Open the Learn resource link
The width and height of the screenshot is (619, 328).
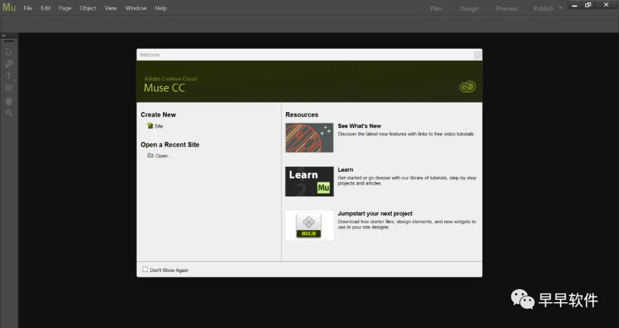346,169
